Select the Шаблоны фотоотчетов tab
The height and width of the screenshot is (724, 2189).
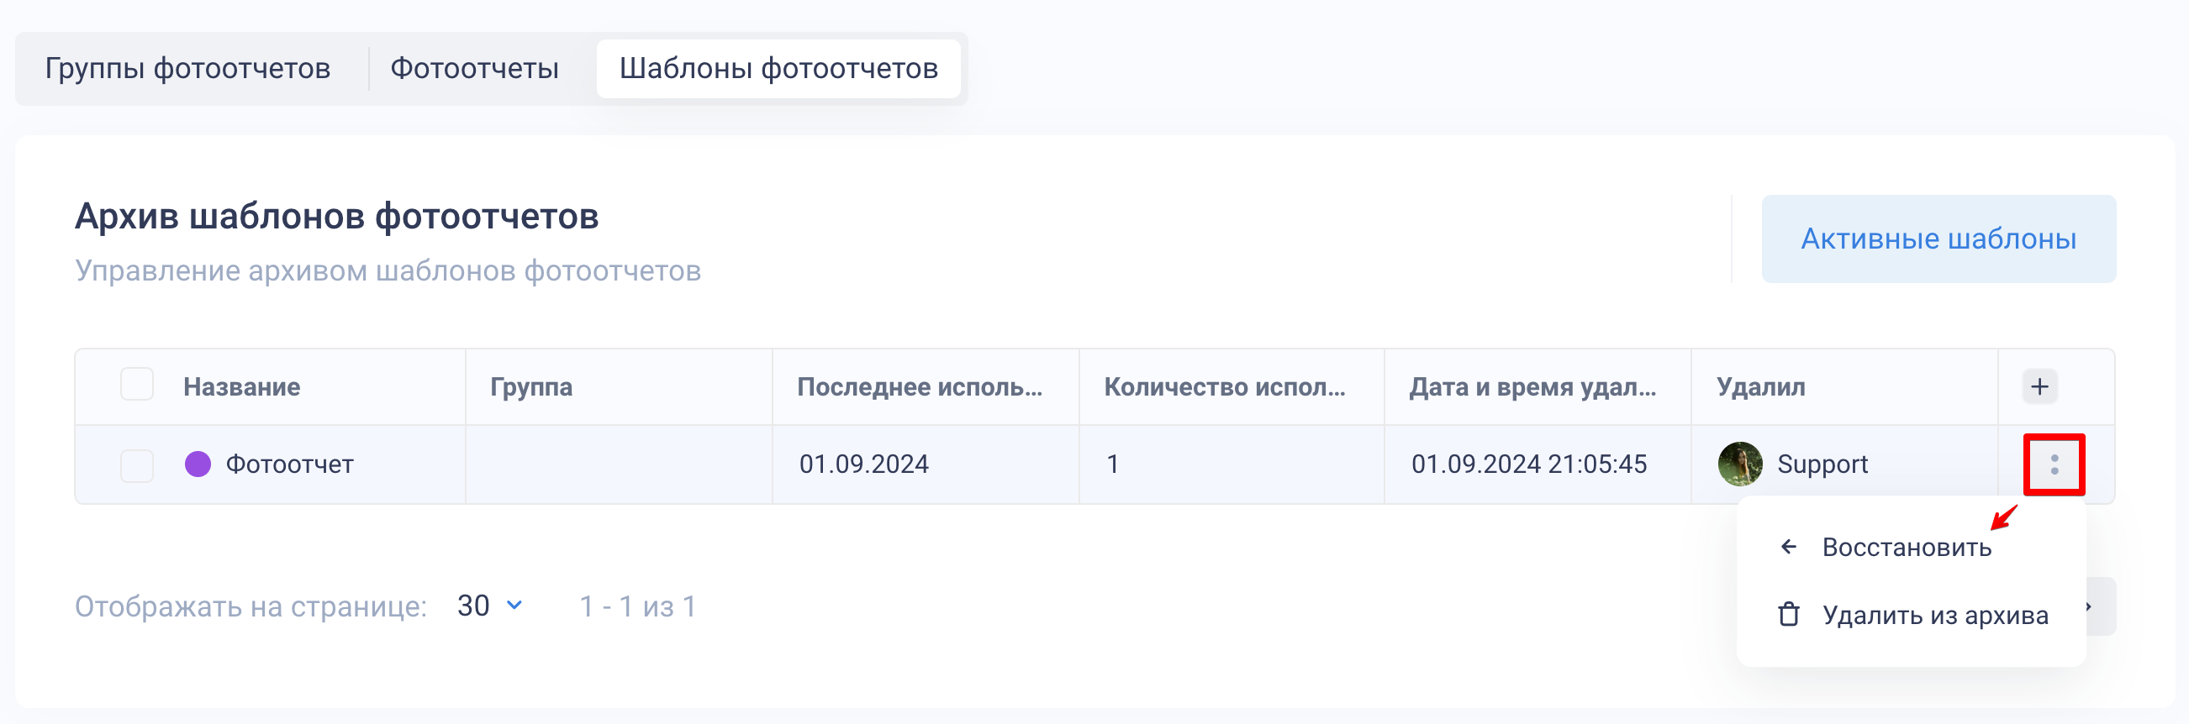(x=778, y=69)
